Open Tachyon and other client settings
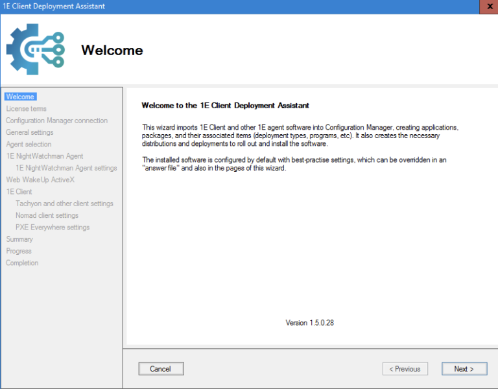The height and width of the screenshot is (389, 498). [64, 204]
